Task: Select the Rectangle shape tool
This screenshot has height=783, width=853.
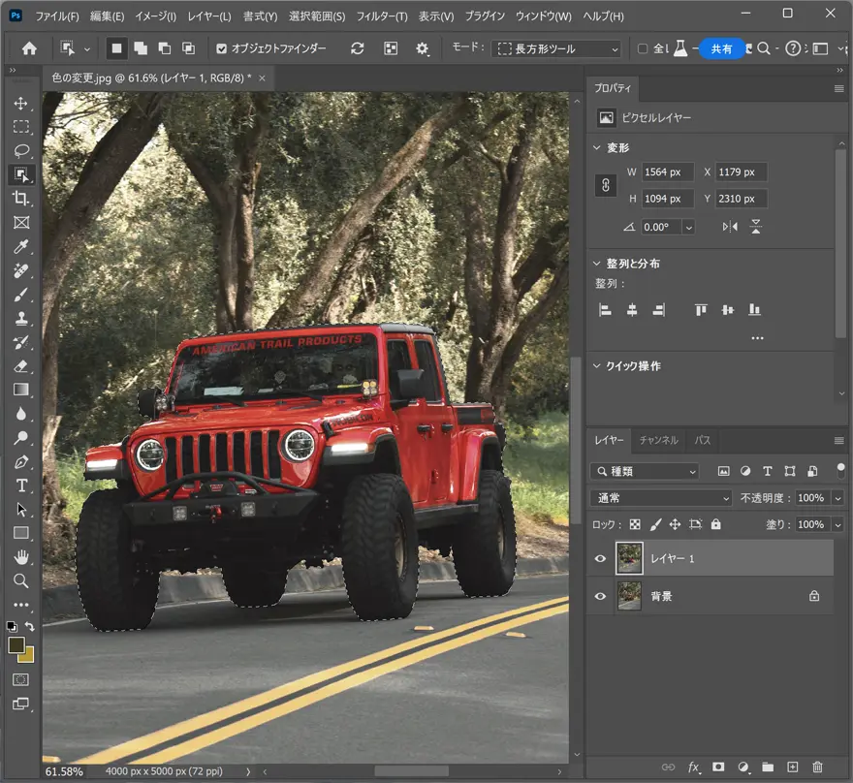Action: click(20, 533)
